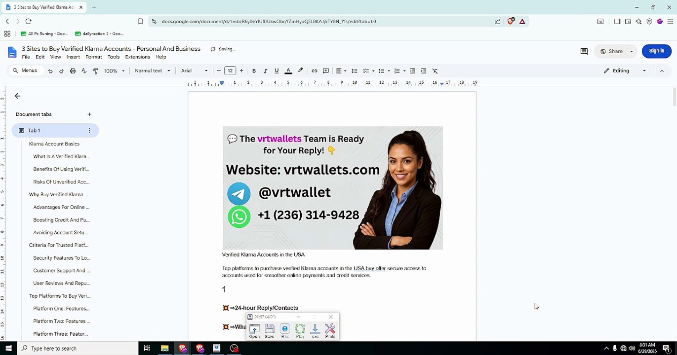
Task: Open the Leo AI sparkle icon
Action: 638,21
